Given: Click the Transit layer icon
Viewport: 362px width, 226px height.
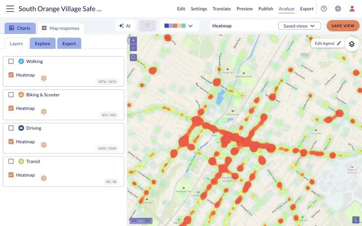Looking at the screenshot, I should coord(21,161).
